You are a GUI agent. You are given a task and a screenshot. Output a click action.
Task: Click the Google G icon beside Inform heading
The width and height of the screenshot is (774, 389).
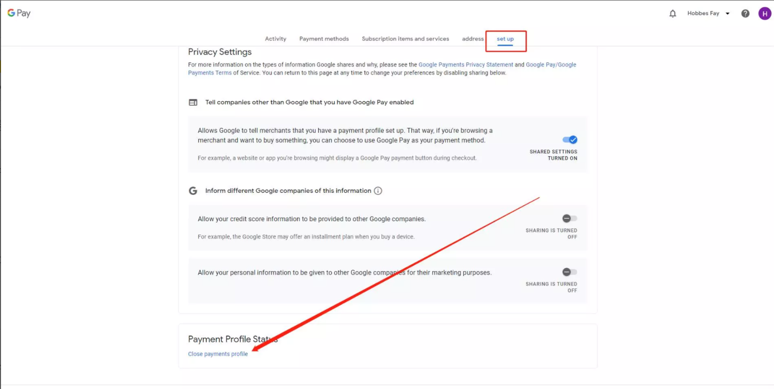pos(193,191)
